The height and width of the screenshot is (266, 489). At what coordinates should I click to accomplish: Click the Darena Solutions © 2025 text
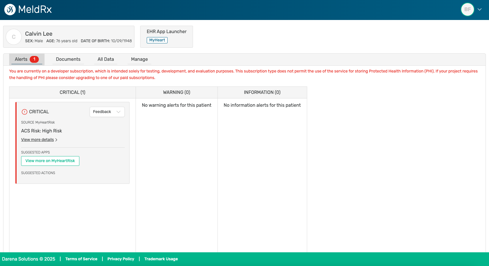(29, 259)
